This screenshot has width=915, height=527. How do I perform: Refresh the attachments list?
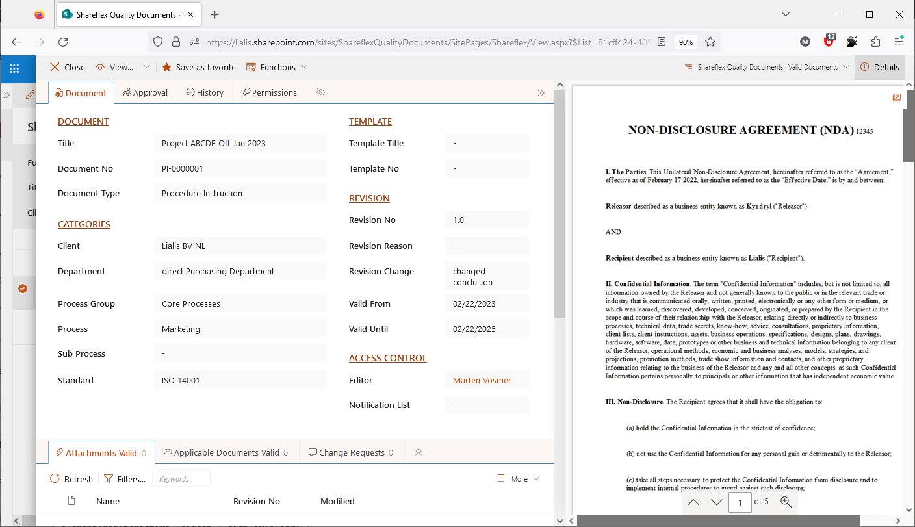[71, 479]
